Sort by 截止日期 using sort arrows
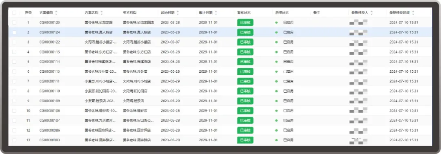Viewport: 441px width, 154px height. 216,13
